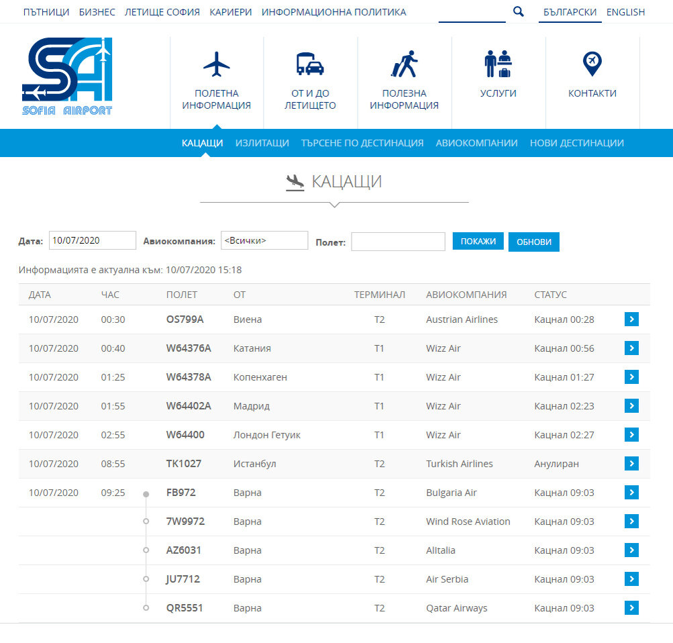The image size is (673, 643).
Task: Open details arrow for flight 7W9972
Action: [x=631, y=521]
